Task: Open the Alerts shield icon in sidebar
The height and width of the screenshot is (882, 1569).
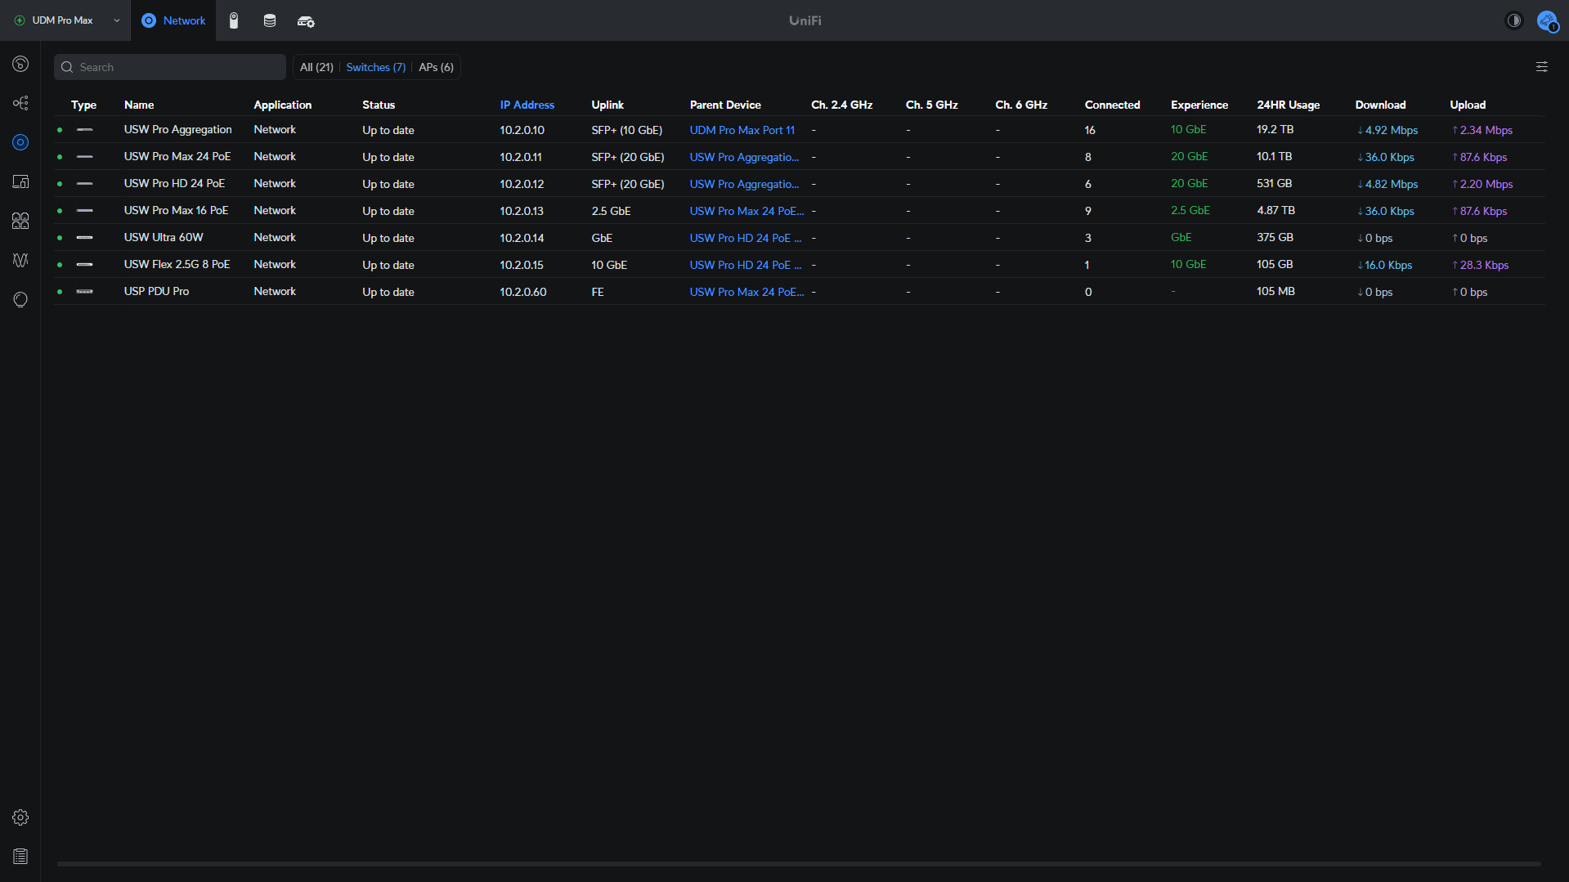Action: [x=20, y=299]
